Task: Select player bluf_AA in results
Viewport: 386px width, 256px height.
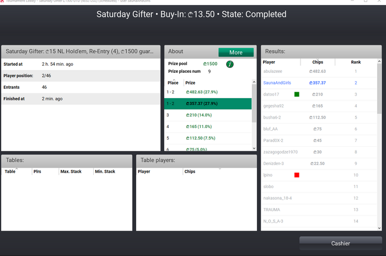Action: [319, 129]
